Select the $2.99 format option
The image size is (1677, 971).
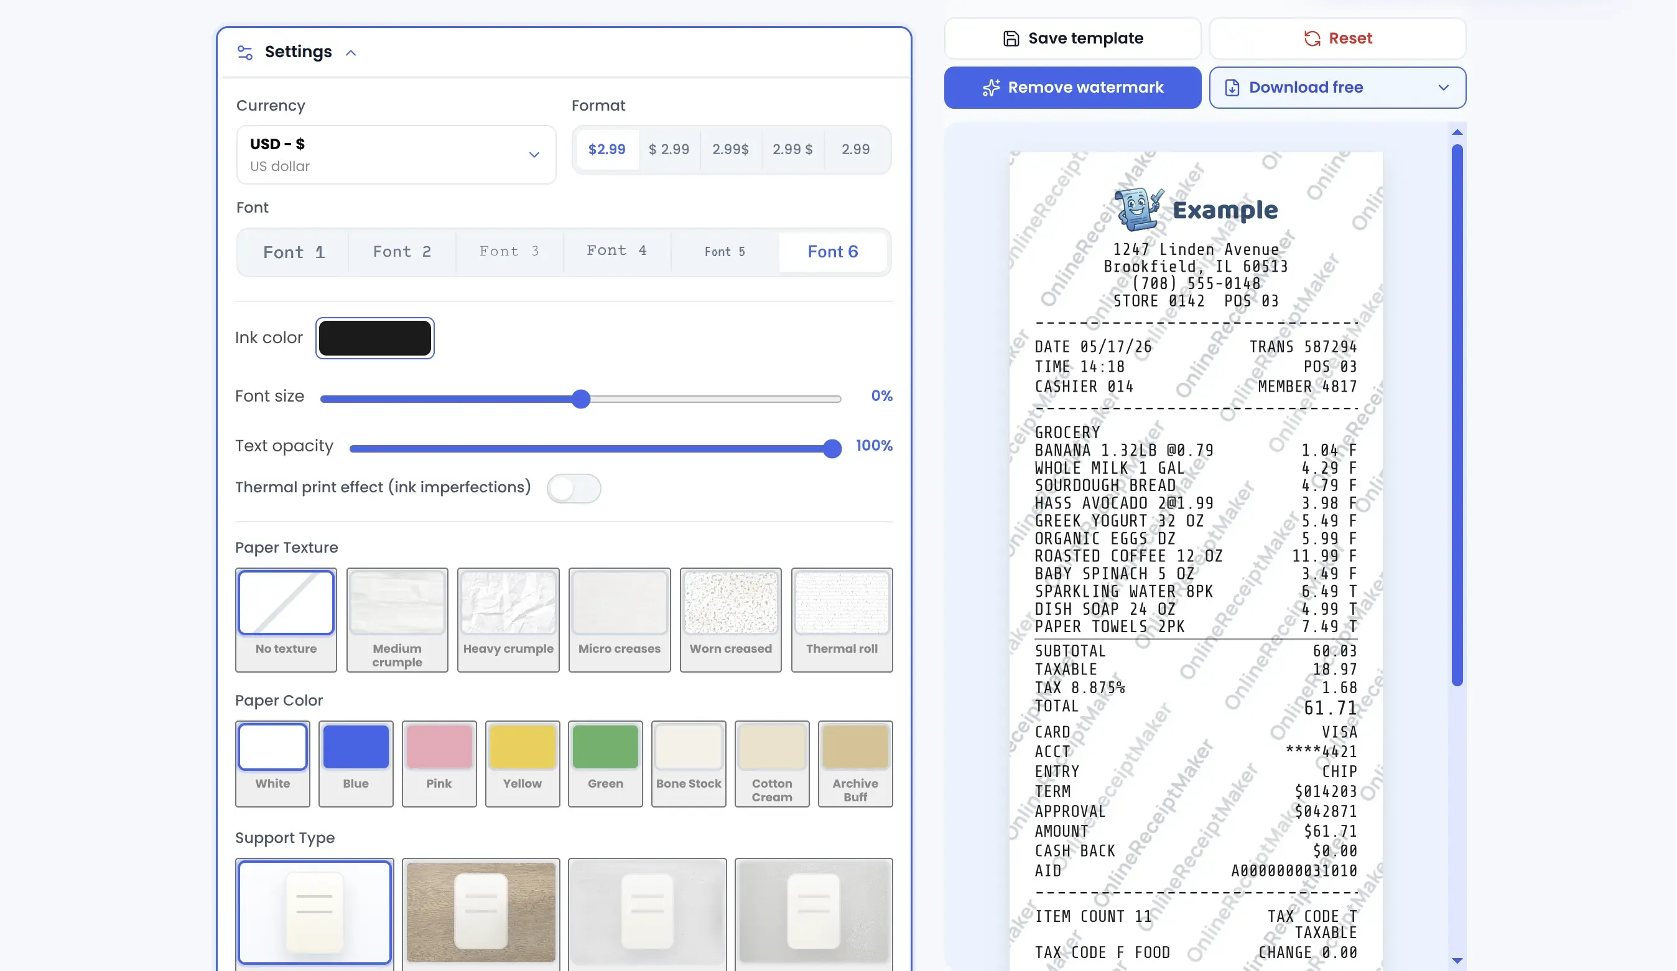point(606,149)
